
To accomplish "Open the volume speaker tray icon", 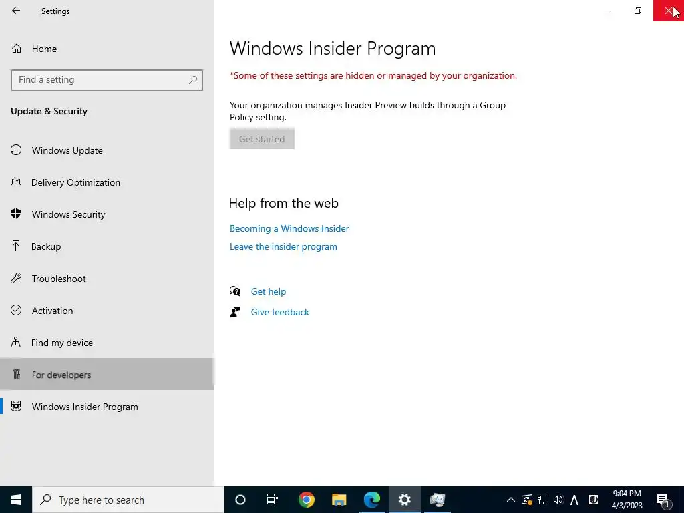I will (558, 500).
